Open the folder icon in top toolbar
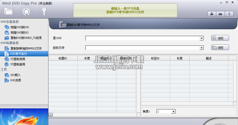238x125 pixels. coord(8,12)
